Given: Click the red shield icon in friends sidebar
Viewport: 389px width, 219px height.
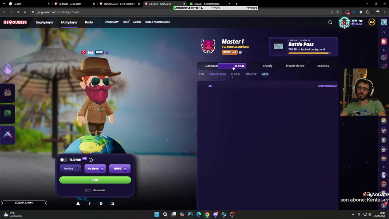Looking at the screenshot, I should tap(384, 41).
